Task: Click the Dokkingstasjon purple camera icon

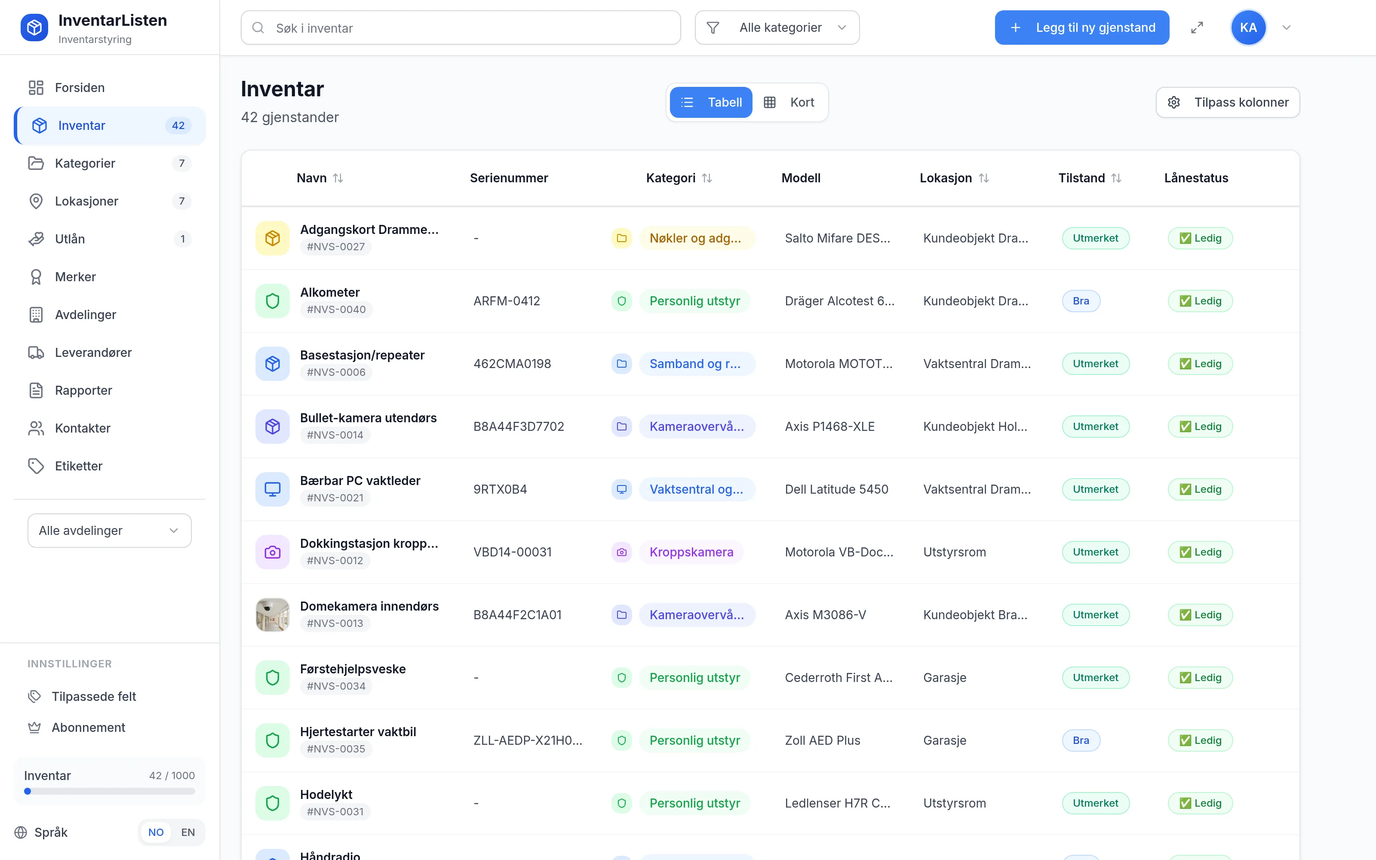Action: (x=272, y=552)
